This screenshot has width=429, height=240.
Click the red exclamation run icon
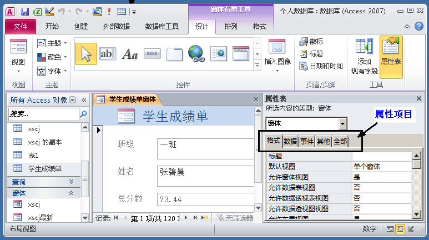[x=109, y=12]
